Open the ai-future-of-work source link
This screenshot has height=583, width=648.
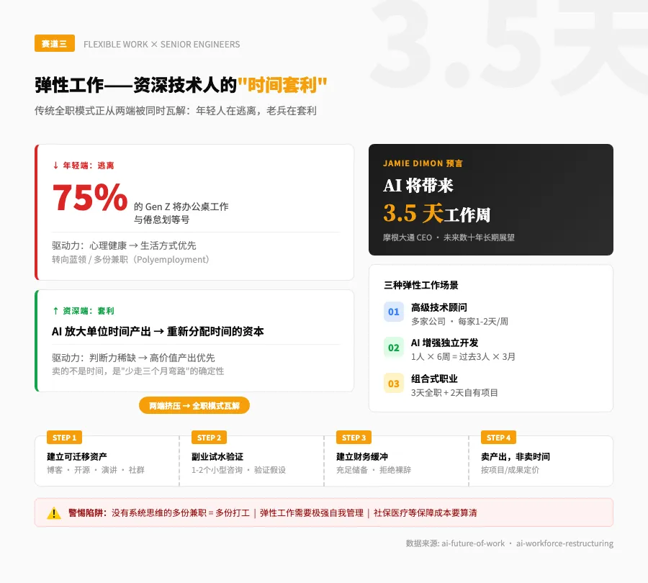(x=473, y=543)
